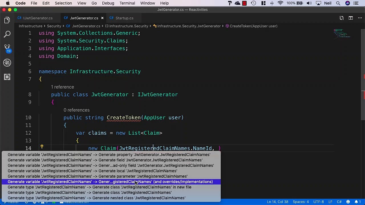Choose Generate class in new file
This screenshot has width=365, height=205.
click(x=111, y=187)
